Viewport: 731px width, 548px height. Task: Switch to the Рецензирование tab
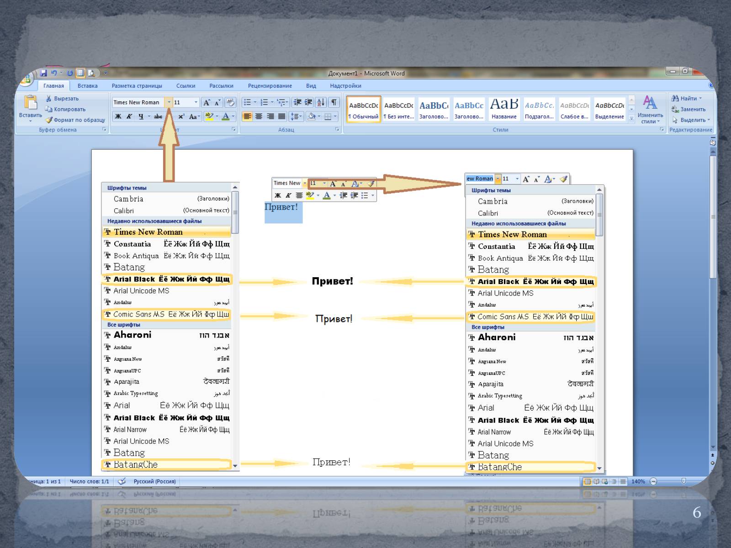pyautogui.click(x=270, y=86)
